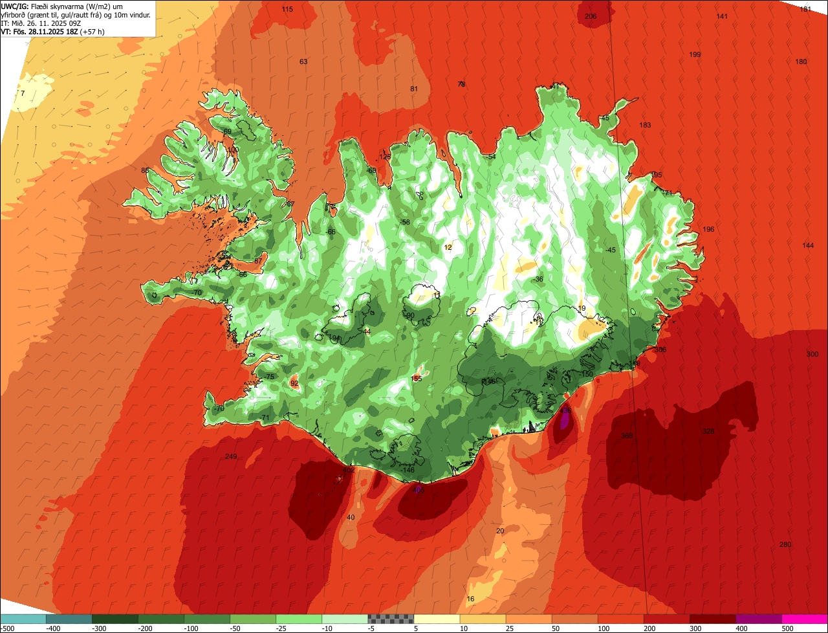This screenshot has width=828, height=633.
Task: Click the red 200 to 300 legend swatch
Action: click(666, 619)
